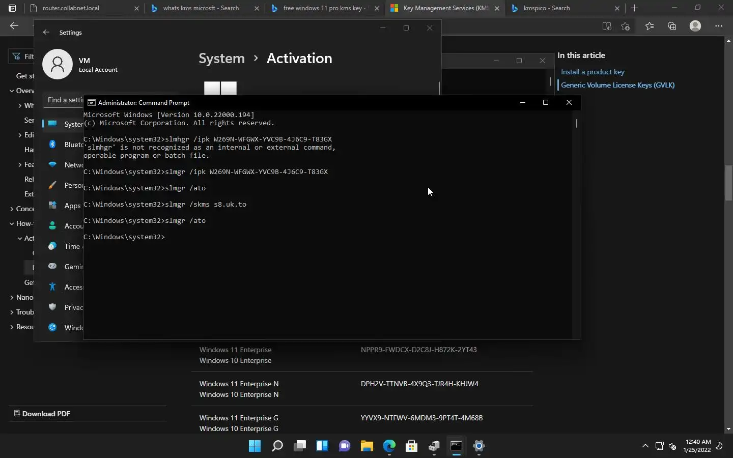Open Chat app on taskbar
Screen dimensions: 733x458
tap(345, 446)
